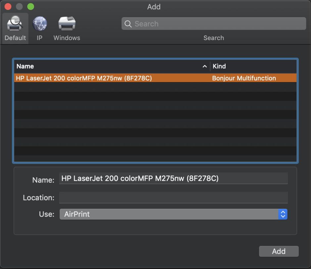Minimize the Add dialog window
Viewport: 311px width, 269px height.
point(19,7)
